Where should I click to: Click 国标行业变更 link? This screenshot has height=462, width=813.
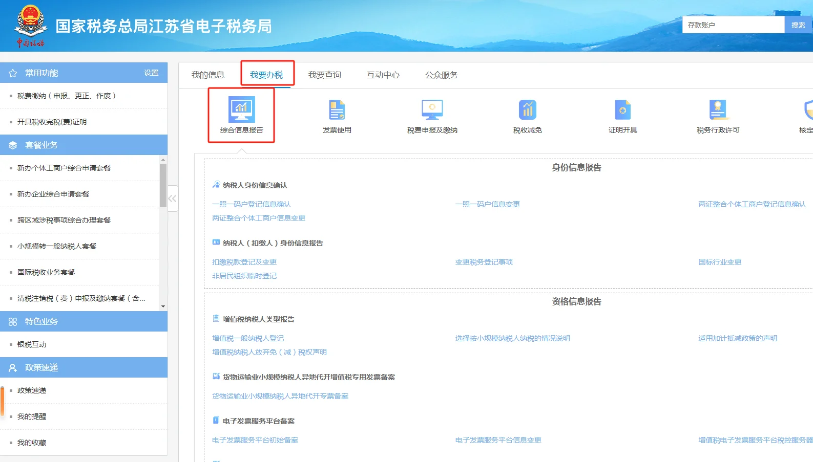[720, 262]
